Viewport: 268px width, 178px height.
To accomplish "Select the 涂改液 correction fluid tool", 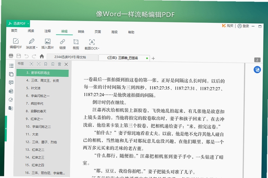I will [x=31, y=44].
